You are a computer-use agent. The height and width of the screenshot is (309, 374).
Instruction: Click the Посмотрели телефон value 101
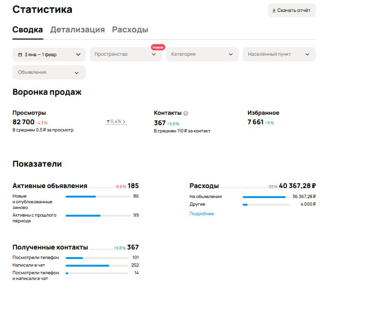coord(136,258)
